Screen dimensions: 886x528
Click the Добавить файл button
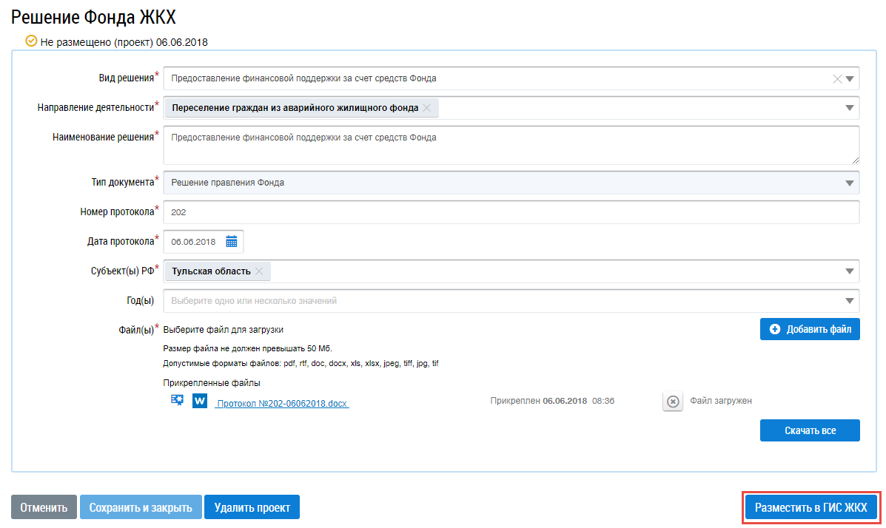pos(810,329)
